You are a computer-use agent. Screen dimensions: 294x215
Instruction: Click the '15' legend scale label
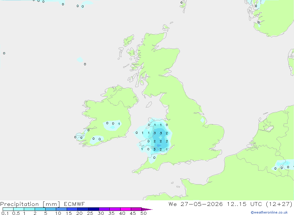pyautogui.click(x=69, y=213)
